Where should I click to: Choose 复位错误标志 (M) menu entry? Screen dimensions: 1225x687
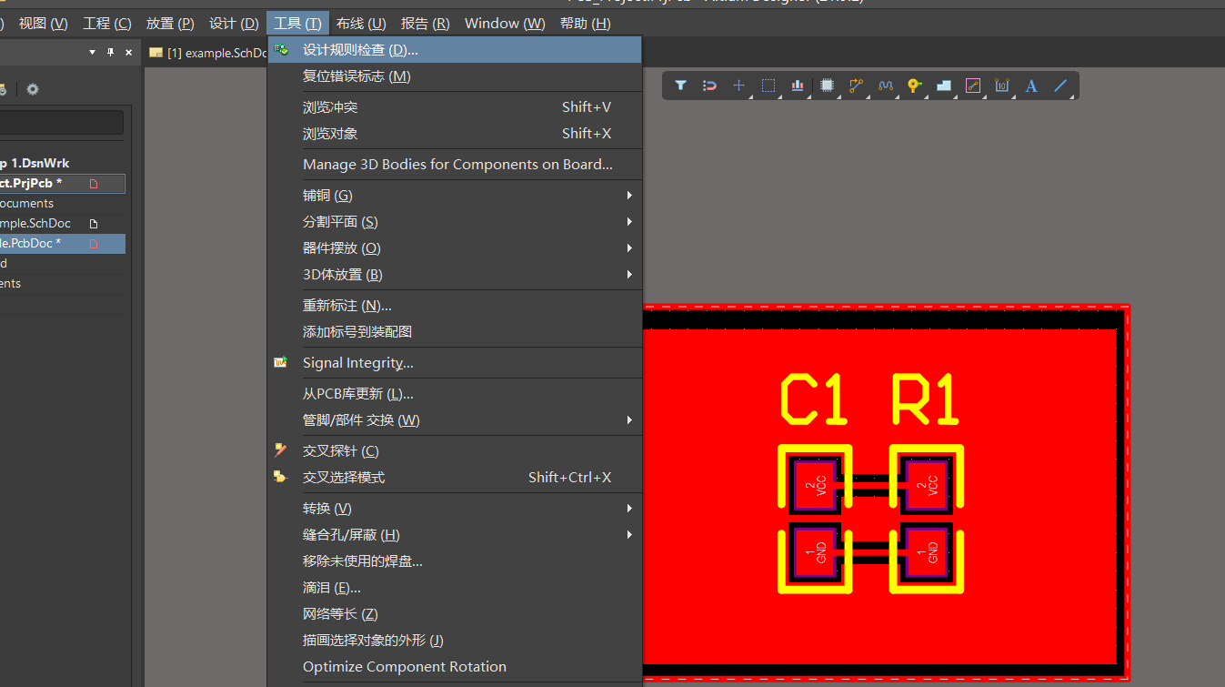(455, 76)
